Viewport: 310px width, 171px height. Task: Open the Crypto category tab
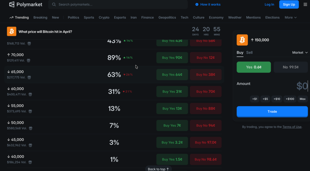[x=104, y=18]
